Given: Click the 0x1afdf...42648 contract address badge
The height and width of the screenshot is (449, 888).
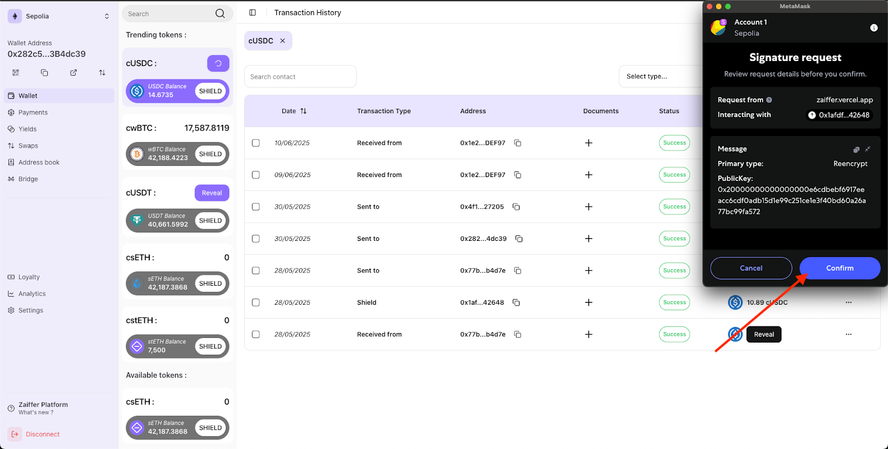Looking at the screenshot, I should pos(839,115).
